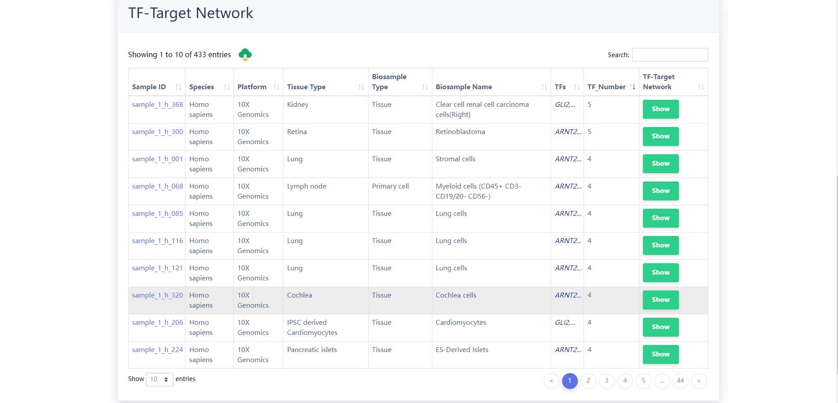Click Clear cell renal cell carcinoma text
The height and width of the screenshot is (403, 838).
tap(482, 109)
